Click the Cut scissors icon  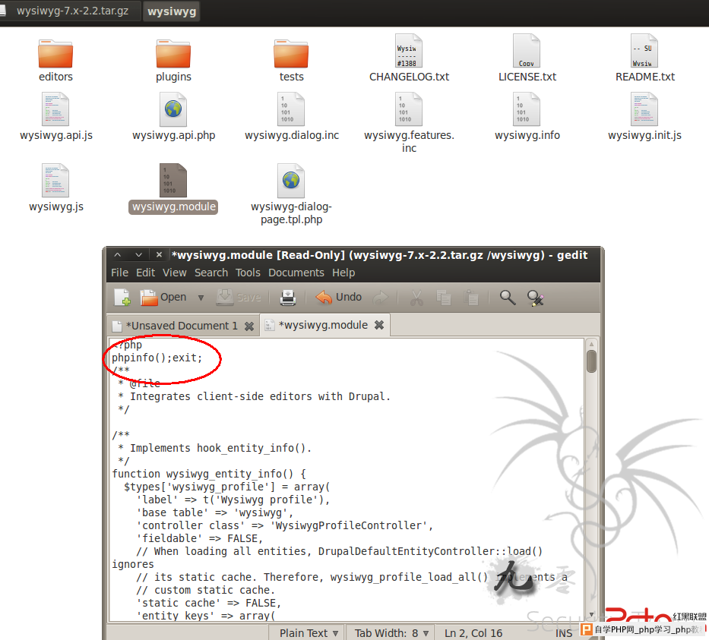pos(416,298)
